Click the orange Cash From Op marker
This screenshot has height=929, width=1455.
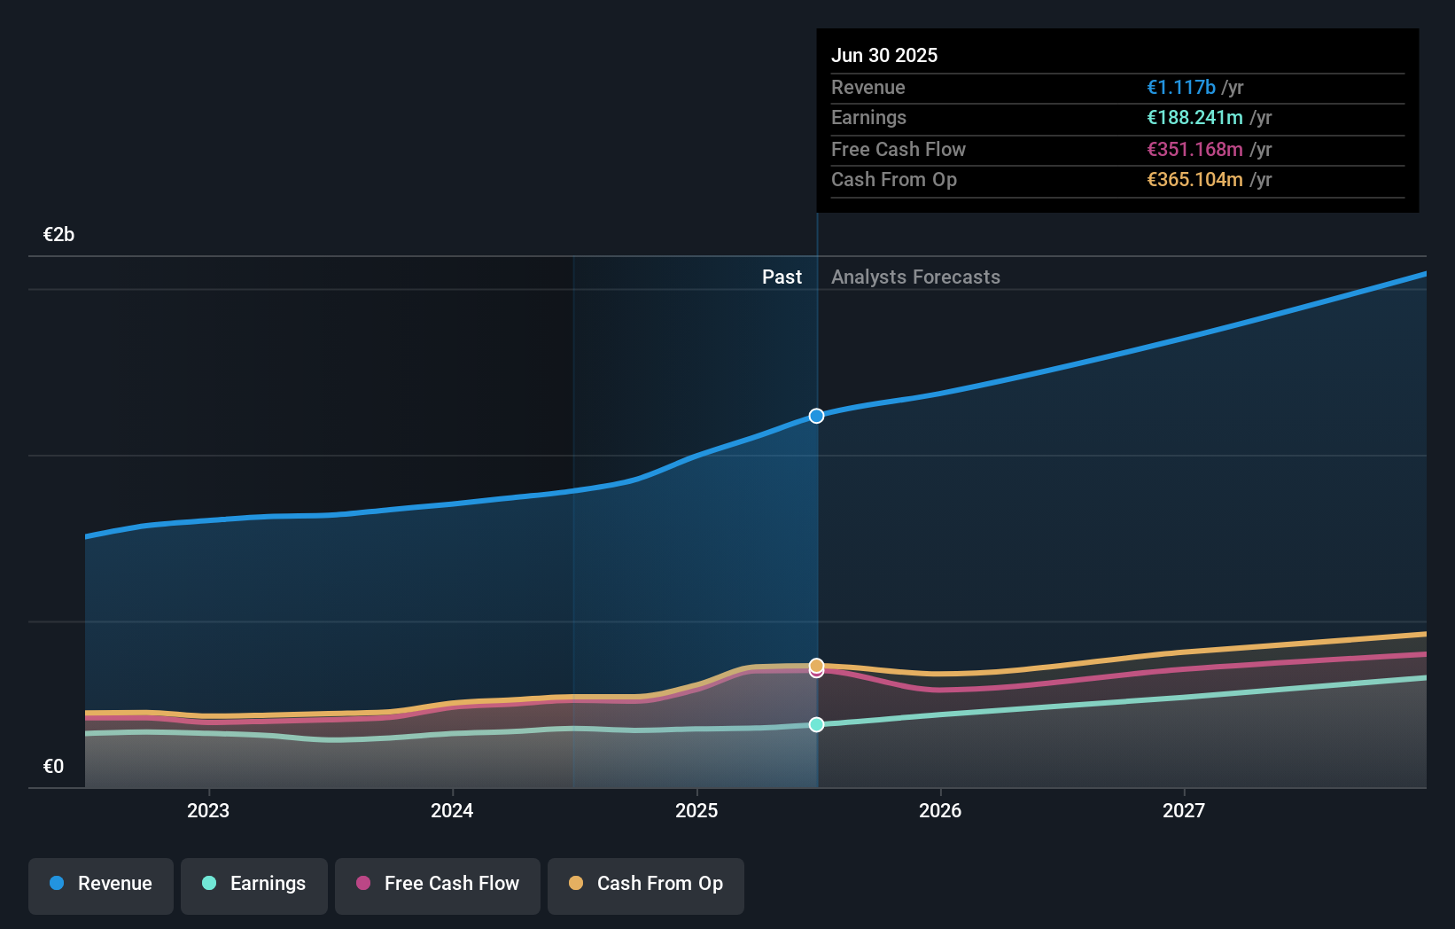point(816,663)
